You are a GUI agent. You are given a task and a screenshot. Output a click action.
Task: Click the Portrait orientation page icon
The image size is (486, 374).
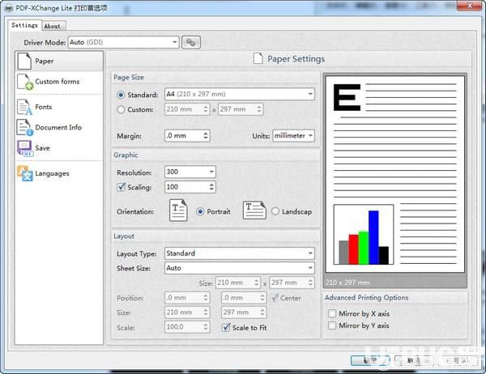click(x=178, y=210)
